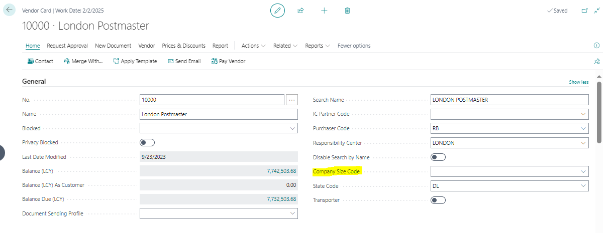Collapse the page with arrows icon
This screenshot has height=233, width=614.
click(597, 11)
